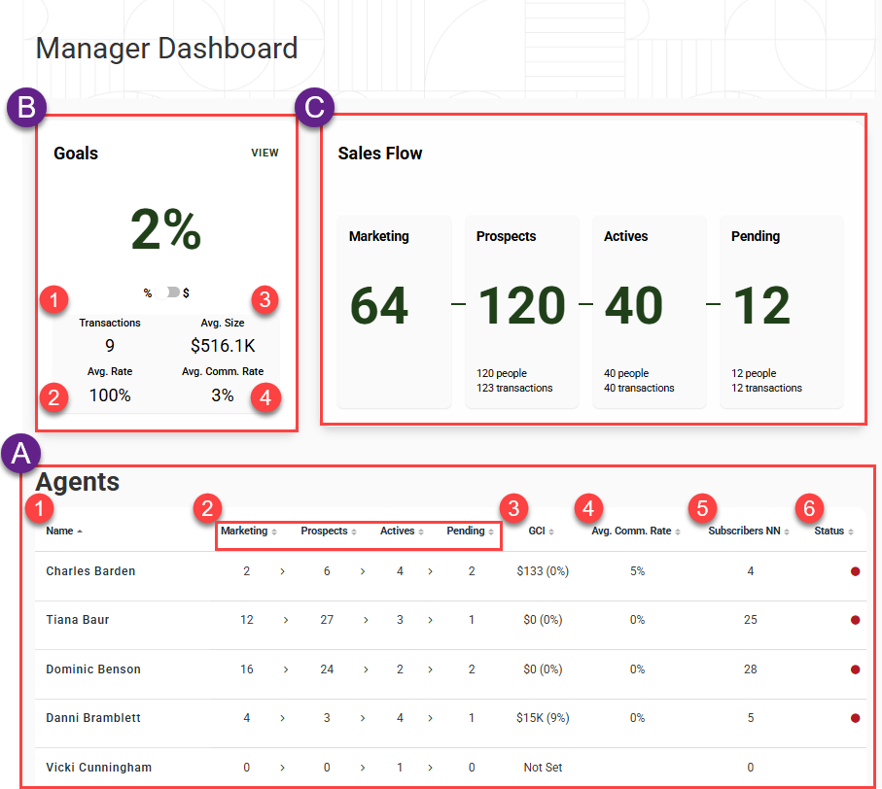The image size is (882, 789).
Task: Click Dominic Benson's Marketing count 16
Action: [246, 669]
